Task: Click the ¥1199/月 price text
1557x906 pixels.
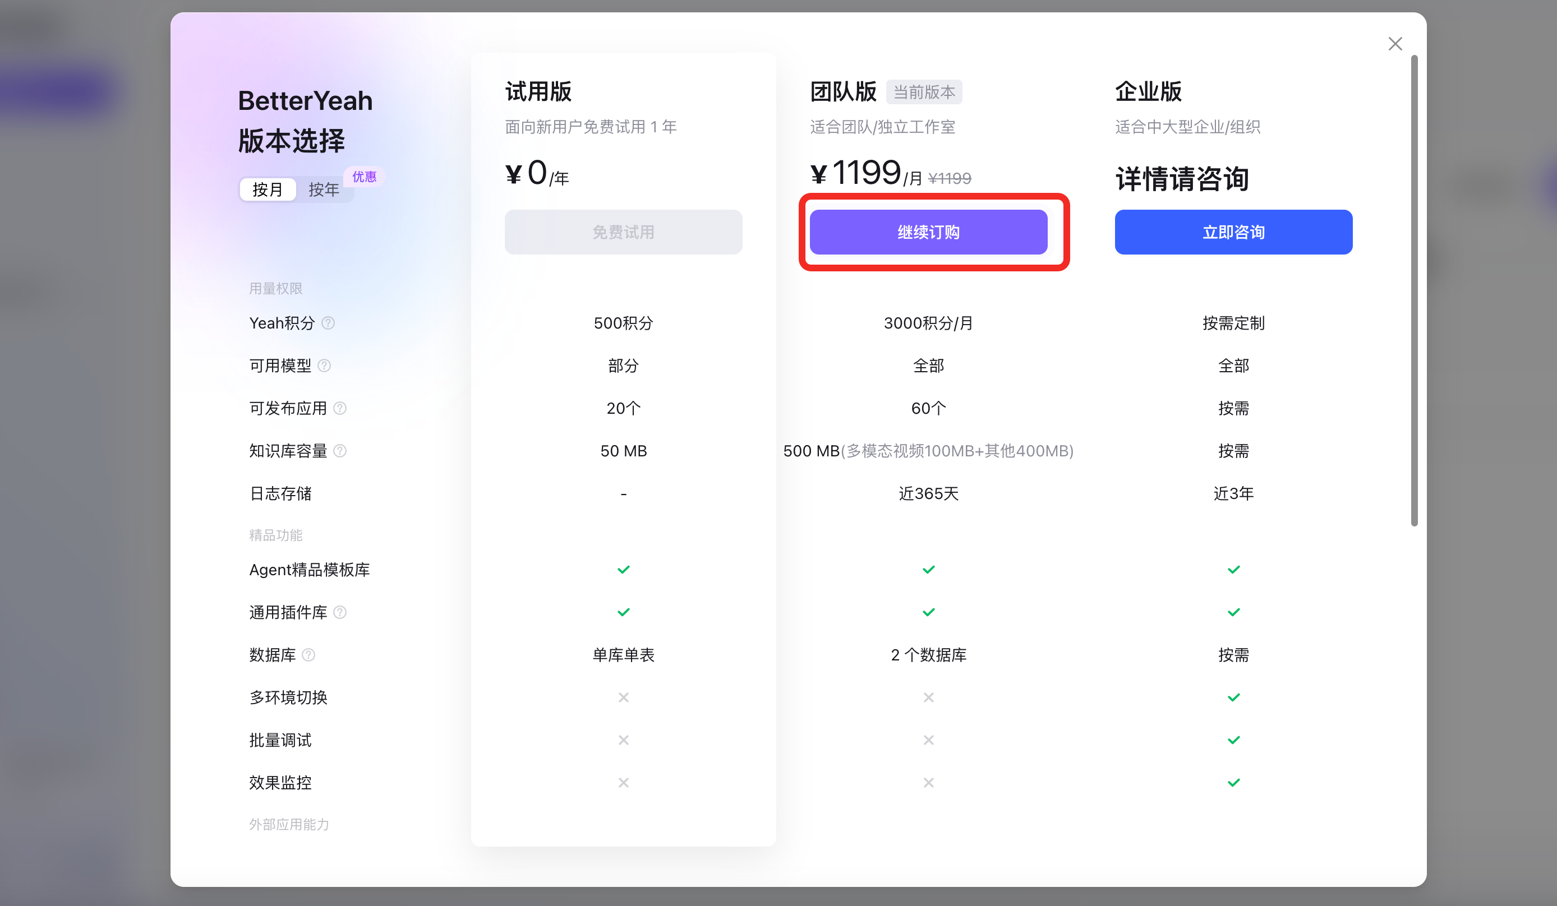Action: 865,173
